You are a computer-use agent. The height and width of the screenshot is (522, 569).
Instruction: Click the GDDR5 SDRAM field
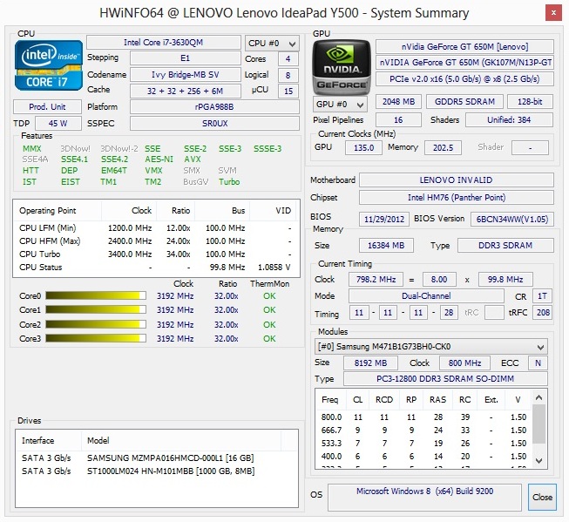(464, 102)
